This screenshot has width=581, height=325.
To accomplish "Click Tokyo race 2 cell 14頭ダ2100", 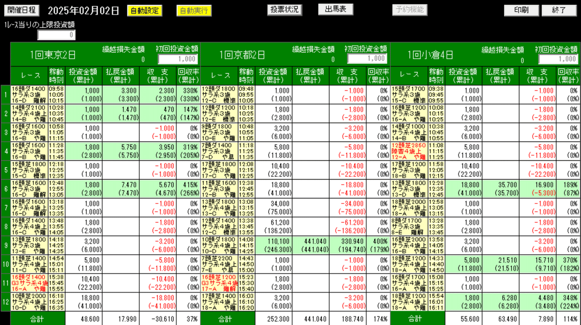I will click(x=29, y=113).
